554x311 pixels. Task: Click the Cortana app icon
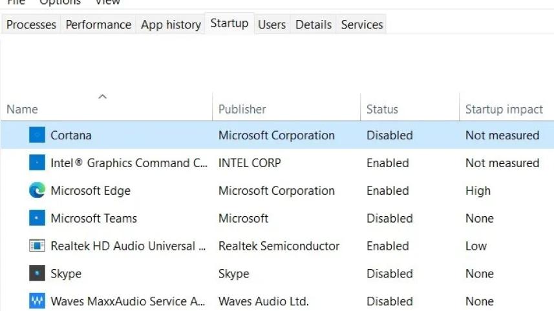[37, 135]
